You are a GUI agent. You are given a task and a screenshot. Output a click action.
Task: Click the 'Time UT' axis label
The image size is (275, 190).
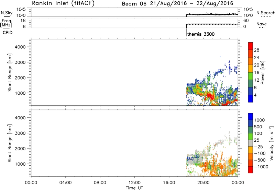tap(134, 188)
